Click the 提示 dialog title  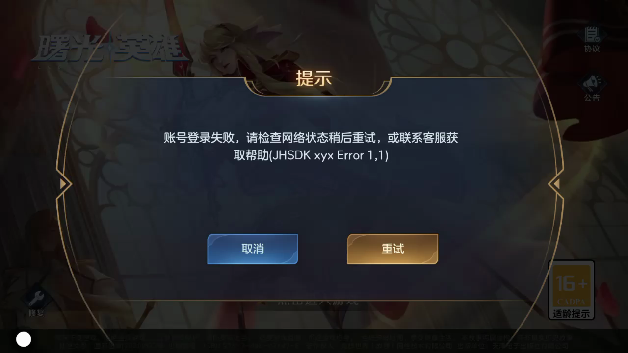[314, 78]
